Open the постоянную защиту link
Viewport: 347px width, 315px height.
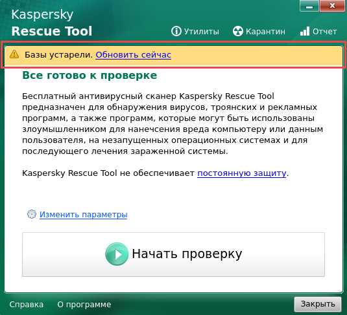[x=242, y=173]
